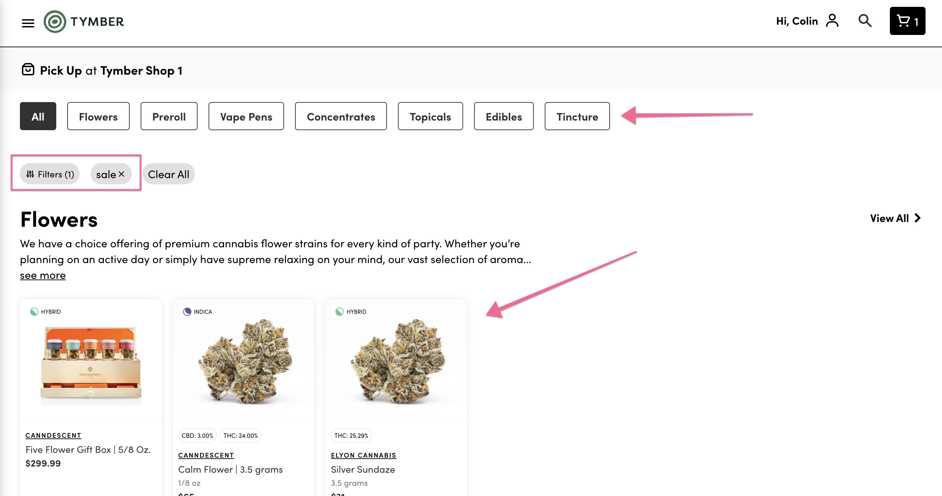
Task: Open search with the magnifier icon
Action: pos(865,21)
